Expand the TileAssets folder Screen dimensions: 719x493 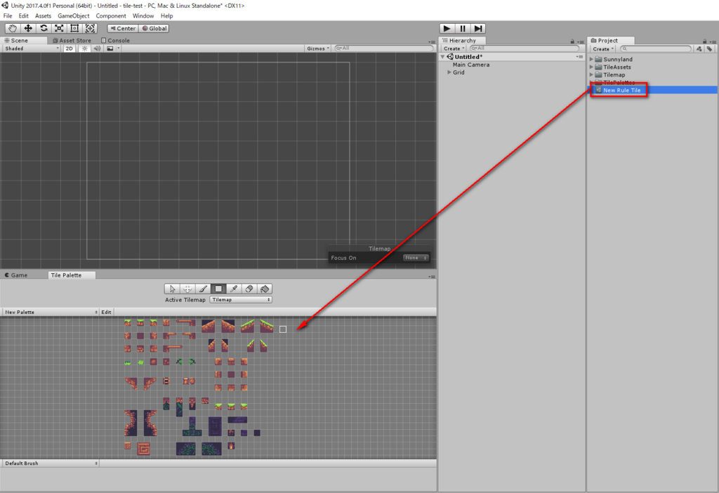tap(591, 67)
